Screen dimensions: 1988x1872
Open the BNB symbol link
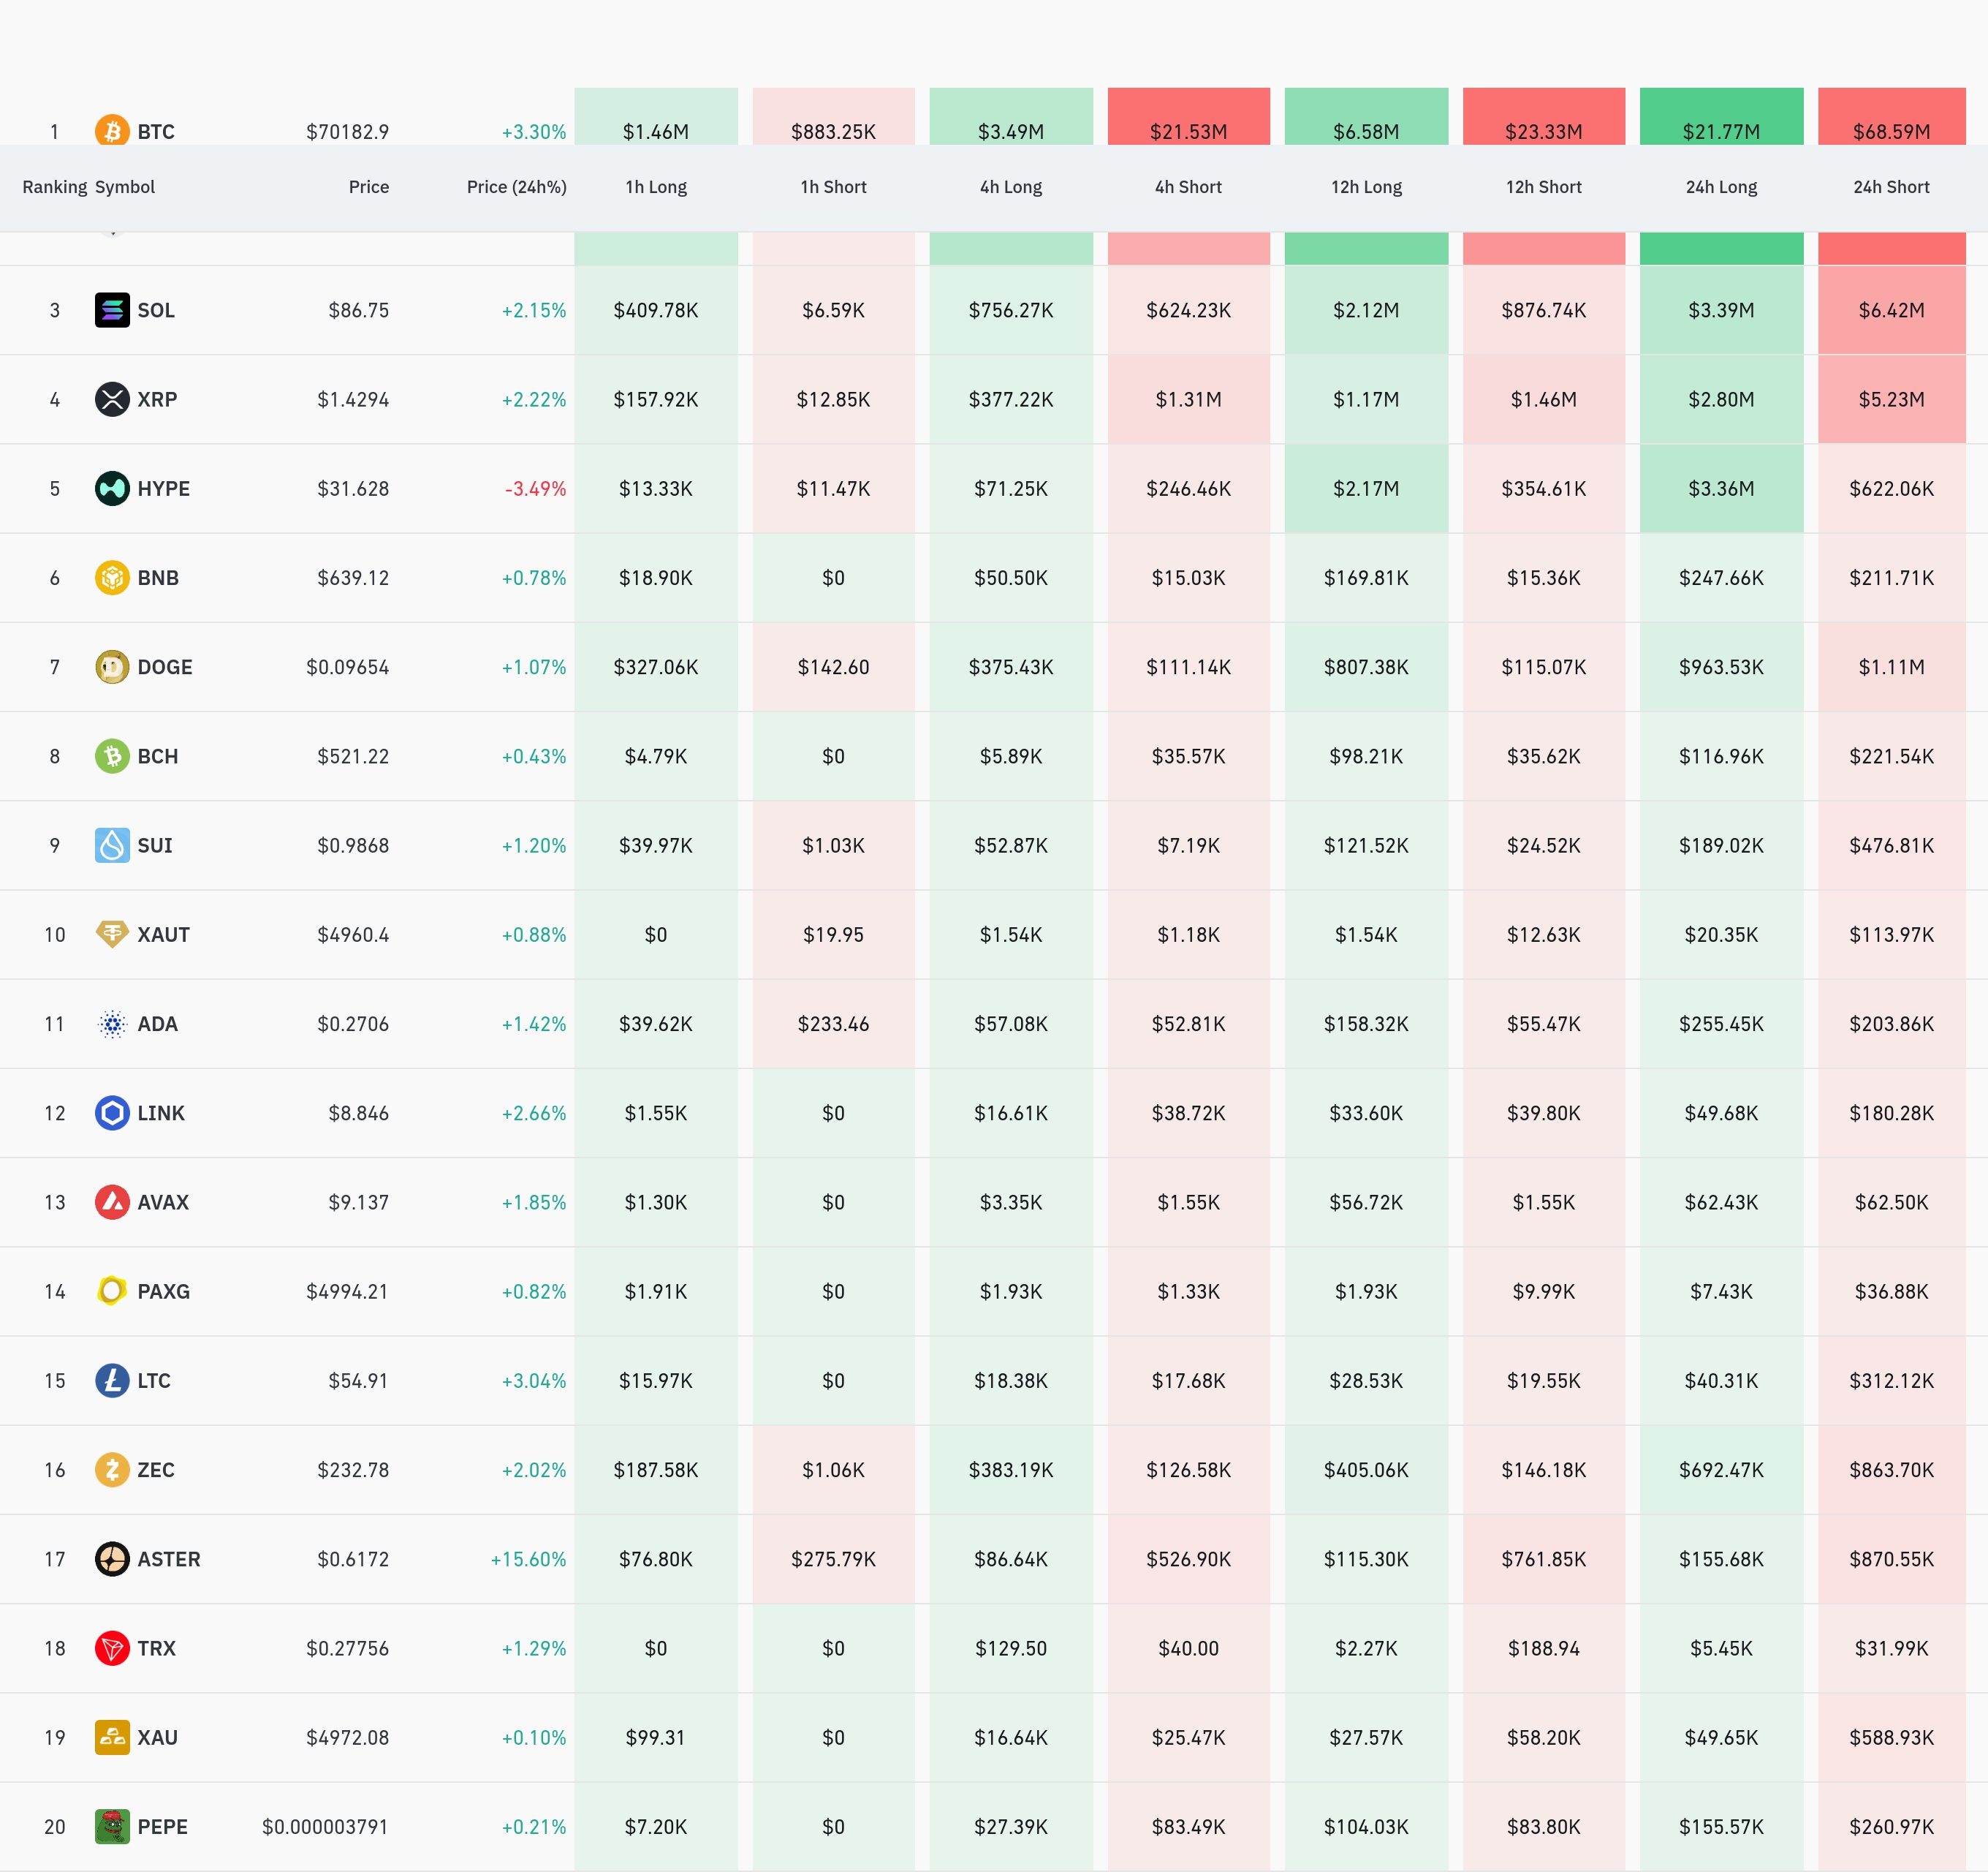(158, 577)
